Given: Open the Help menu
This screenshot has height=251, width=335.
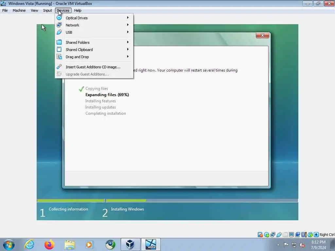Looking at the screenshot, I should pyautogui.click(x=78, y=10).
